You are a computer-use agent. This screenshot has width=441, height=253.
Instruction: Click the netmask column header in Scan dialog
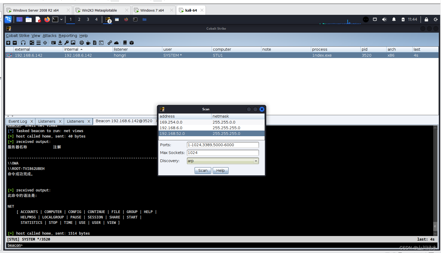click(238, 116)
